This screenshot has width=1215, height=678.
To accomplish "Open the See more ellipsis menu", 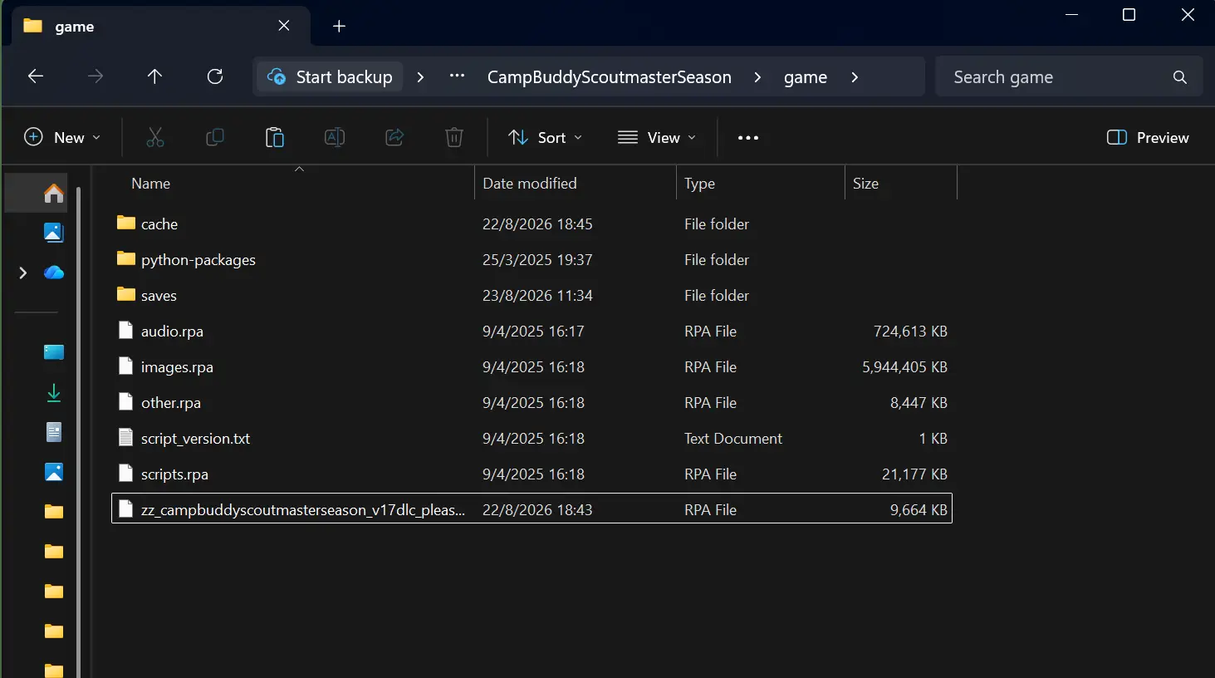I will [748, 138].
